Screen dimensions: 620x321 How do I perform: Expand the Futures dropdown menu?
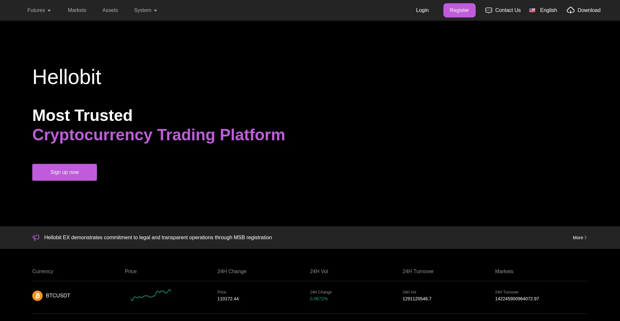(39, 10)
